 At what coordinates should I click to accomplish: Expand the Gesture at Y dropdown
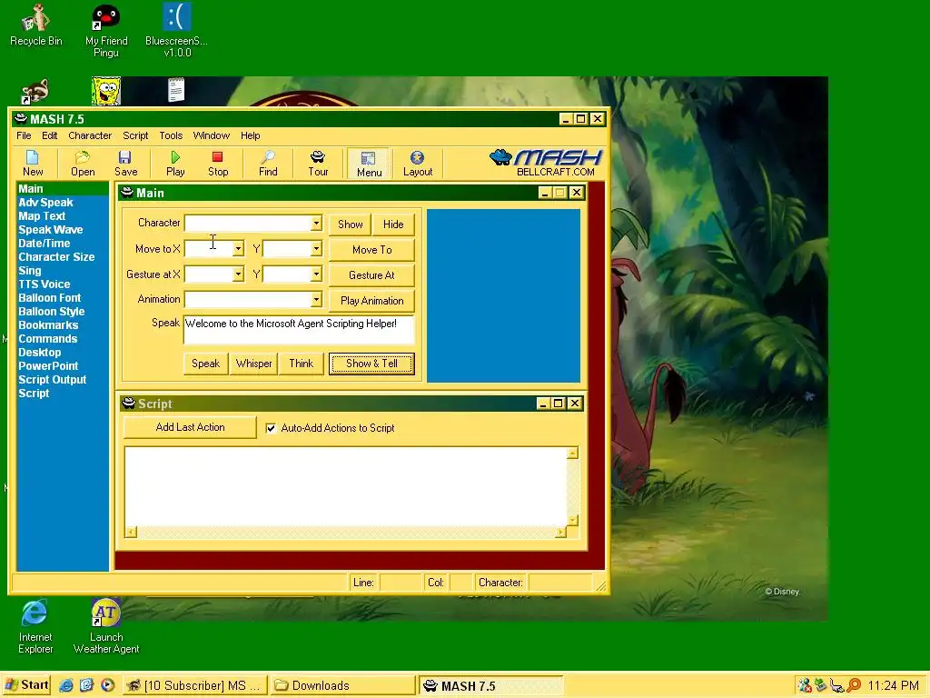coord(316,274)
